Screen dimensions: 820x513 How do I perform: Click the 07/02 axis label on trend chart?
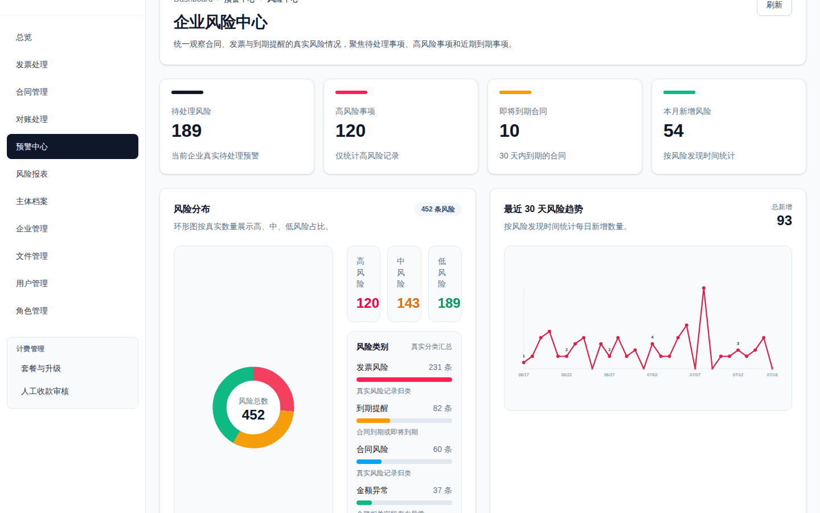click(x=652, y=374)
